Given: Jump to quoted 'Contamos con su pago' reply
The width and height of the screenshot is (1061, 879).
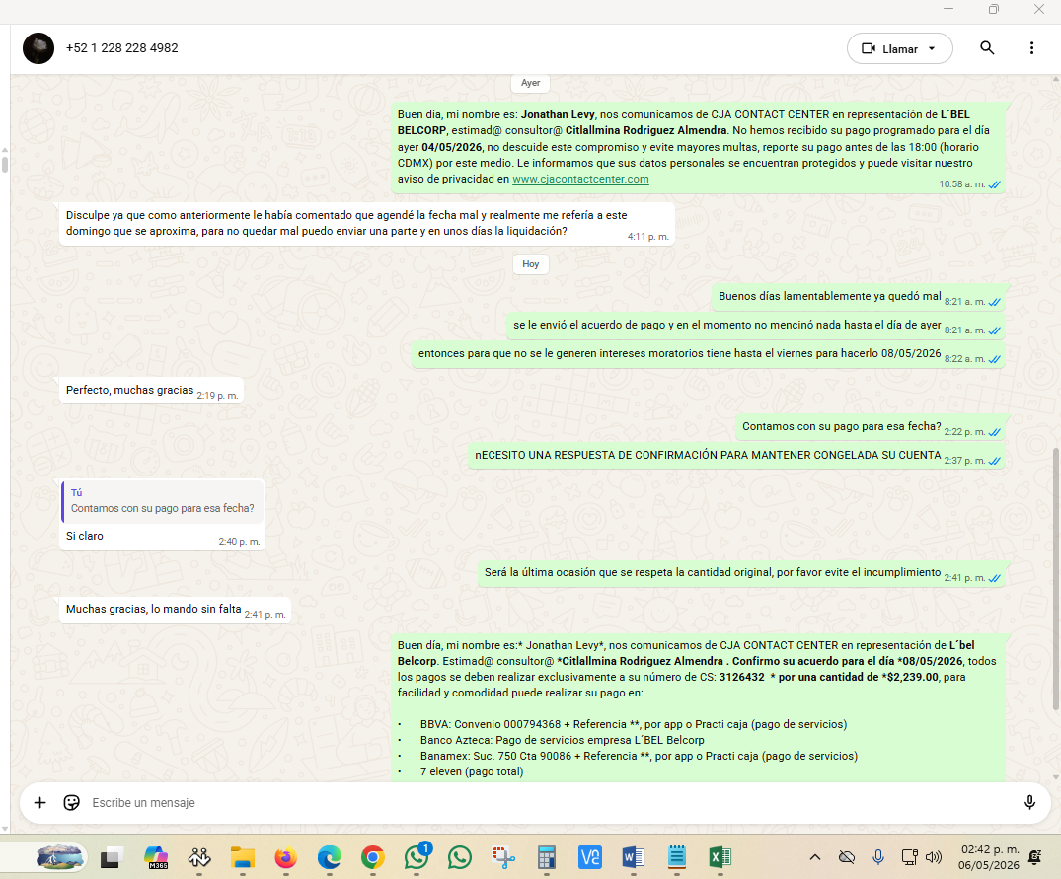Looking at the screenshot, I should click(163, 502).
